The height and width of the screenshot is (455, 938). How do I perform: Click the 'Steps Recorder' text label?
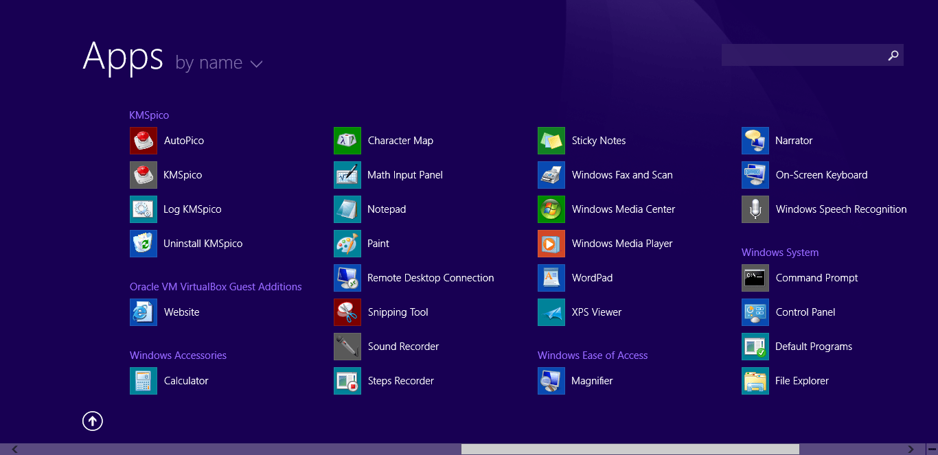(x=401, y=381)
